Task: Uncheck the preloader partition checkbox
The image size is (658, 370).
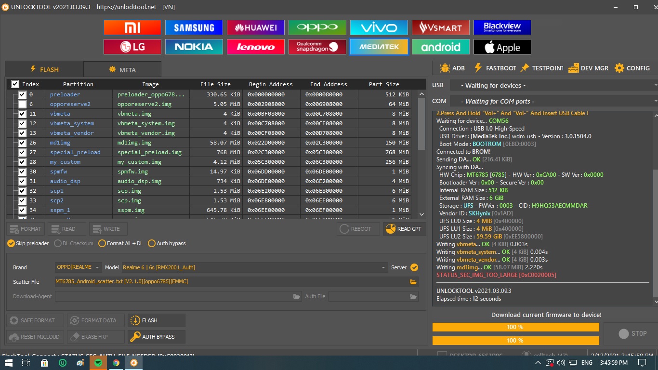Action: point(23,94)
